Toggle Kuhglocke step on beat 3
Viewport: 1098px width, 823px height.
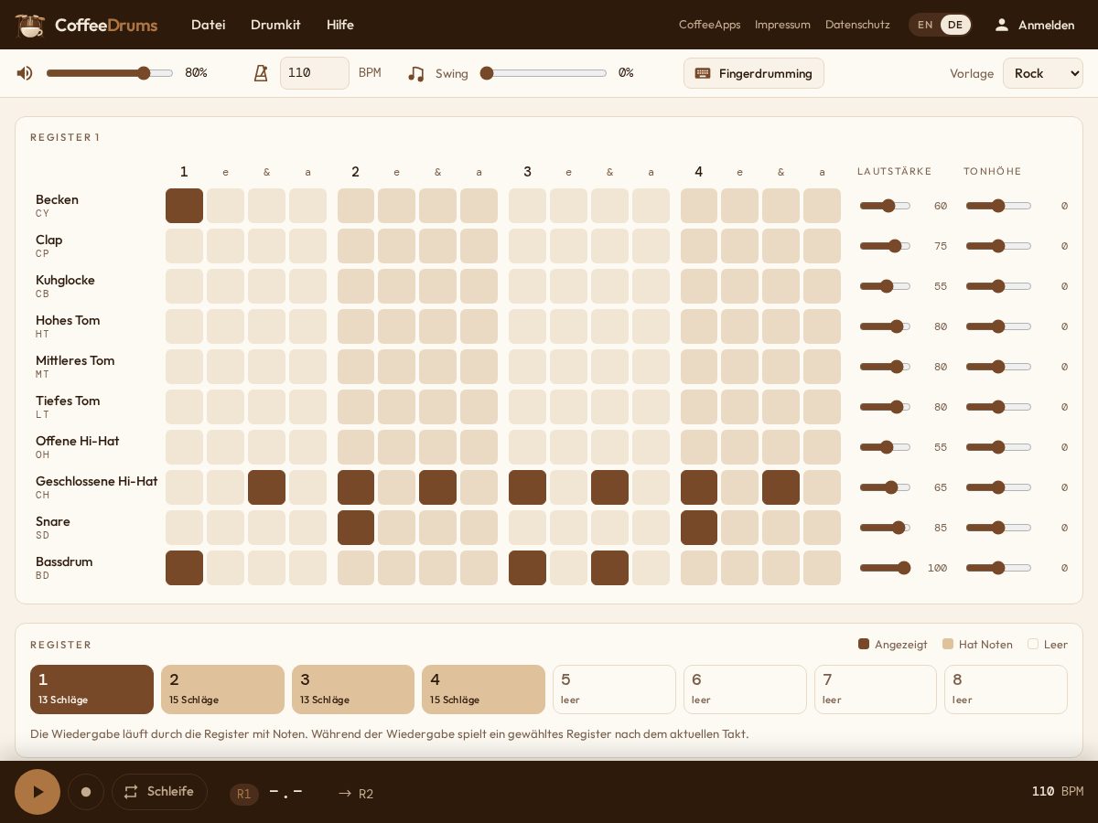click(527, 286)
